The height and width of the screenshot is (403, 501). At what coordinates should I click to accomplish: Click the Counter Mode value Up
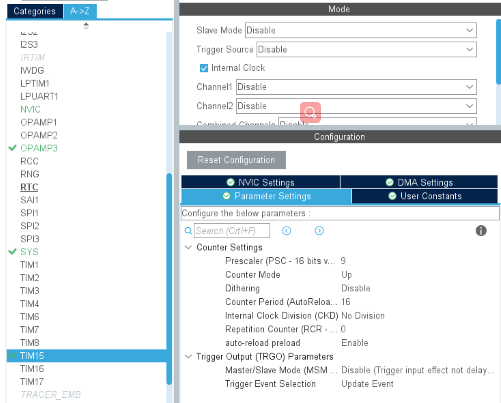pyautogui.click(x=346, y=274)
